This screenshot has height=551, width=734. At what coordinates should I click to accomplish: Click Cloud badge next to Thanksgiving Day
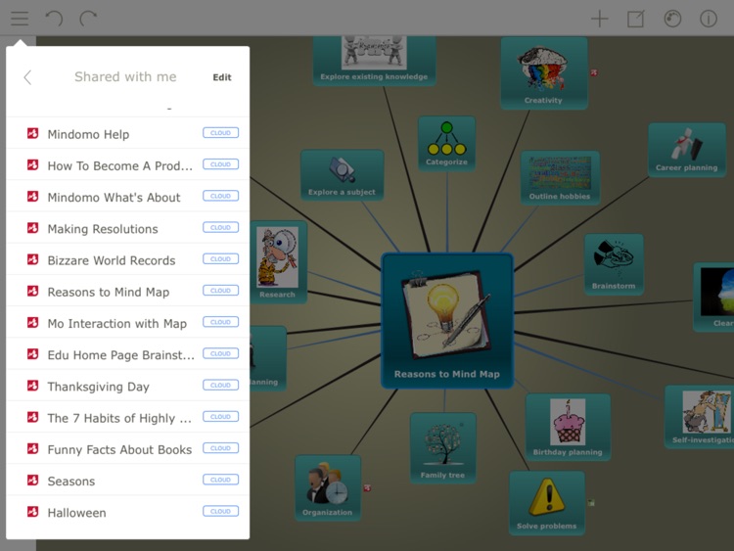220,385
